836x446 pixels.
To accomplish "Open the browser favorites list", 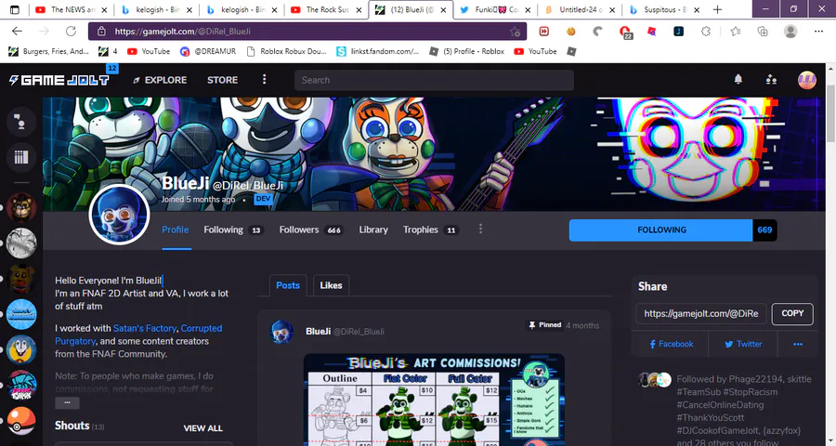I will coord(736,32).
